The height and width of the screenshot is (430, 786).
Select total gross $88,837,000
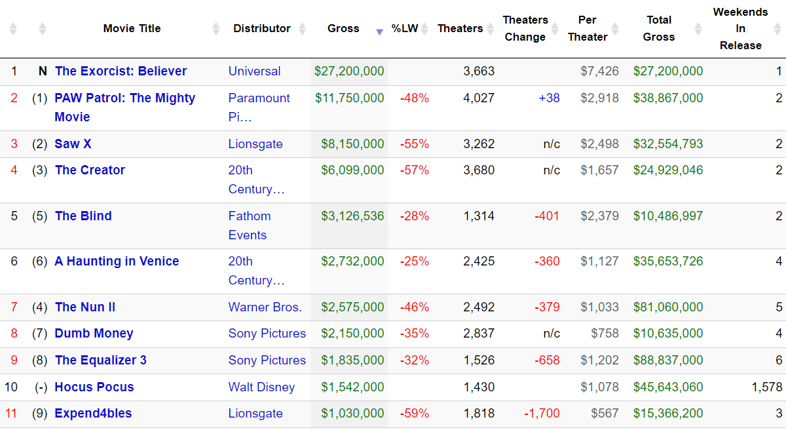[x=668, y=361]
